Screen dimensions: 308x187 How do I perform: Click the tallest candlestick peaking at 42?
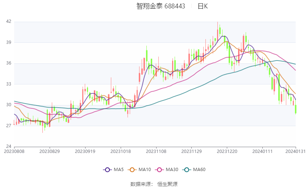(x=217, y=32)
